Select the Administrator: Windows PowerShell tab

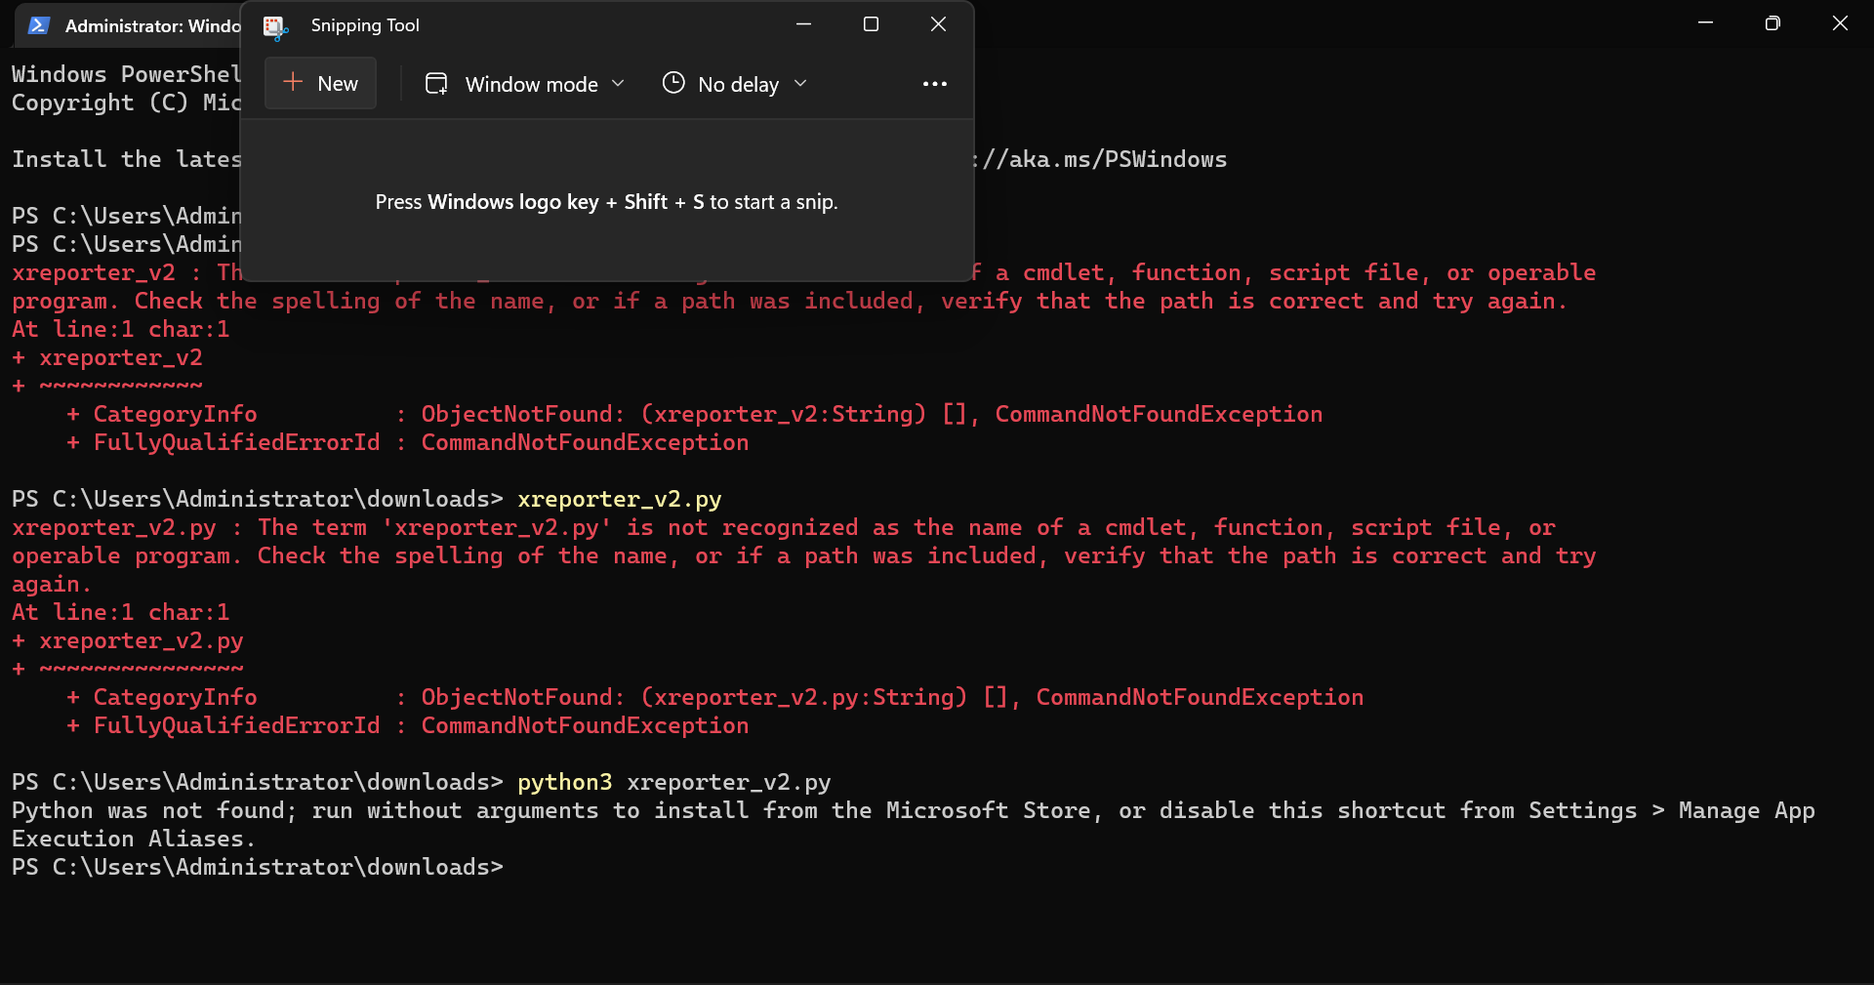[129, 26]
